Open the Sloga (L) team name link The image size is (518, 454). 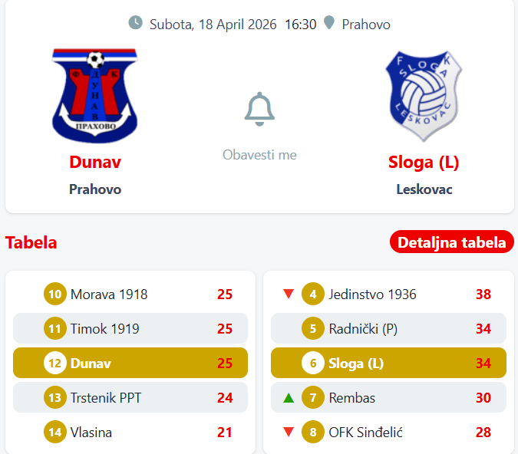(424, 162)
